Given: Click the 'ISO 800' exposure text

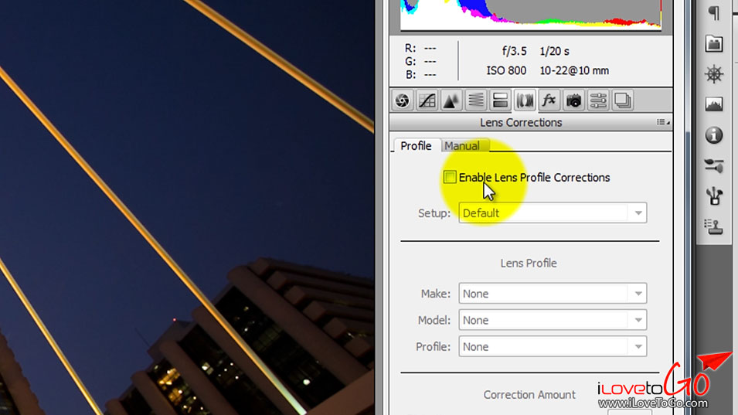Looking at the screenshot, I should [506, 70].
